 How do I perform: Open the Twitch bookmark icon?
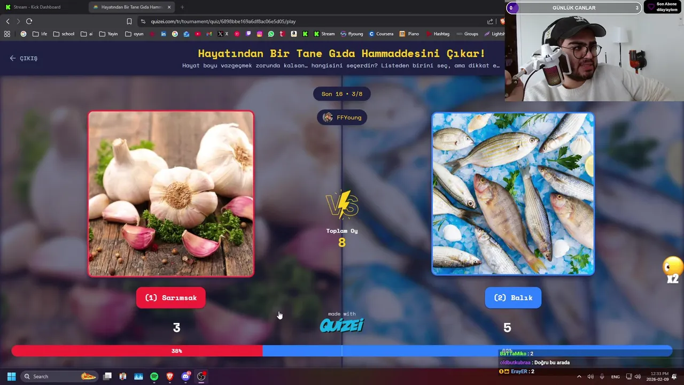click(248, 34)
